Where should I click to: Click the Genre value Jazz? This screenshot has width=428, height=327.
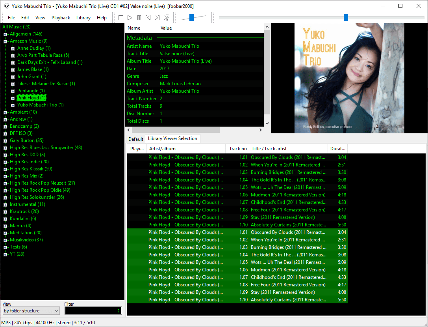[x=164, y=76]
